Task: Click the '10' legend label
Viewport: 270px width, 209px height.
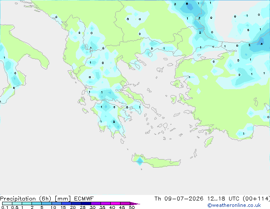Action: click(53, 207)
